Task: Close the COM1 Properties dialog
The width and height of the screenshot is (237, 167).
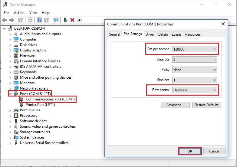Action: point(223,24)
